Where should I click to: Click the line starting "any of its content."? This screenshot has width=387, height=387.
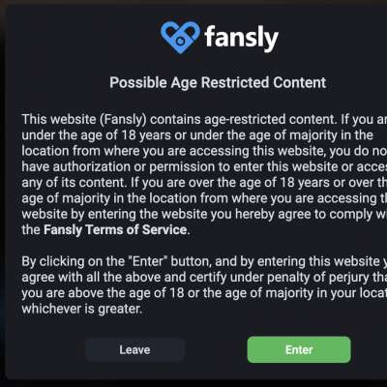(x=204, y=183)
